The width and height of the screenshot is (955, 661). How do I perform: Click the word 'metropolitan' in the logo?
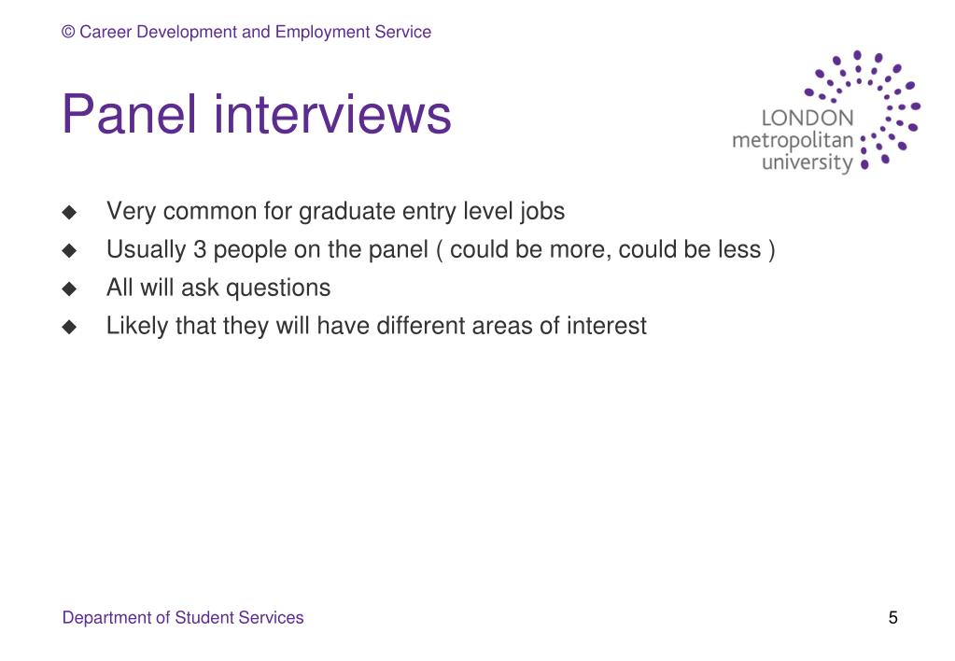point(793,141)
